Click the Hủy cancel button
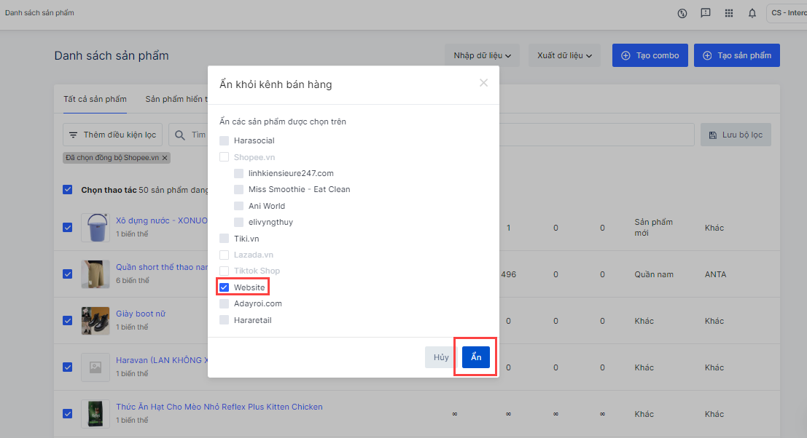807x438 pixels. [441, 357]
